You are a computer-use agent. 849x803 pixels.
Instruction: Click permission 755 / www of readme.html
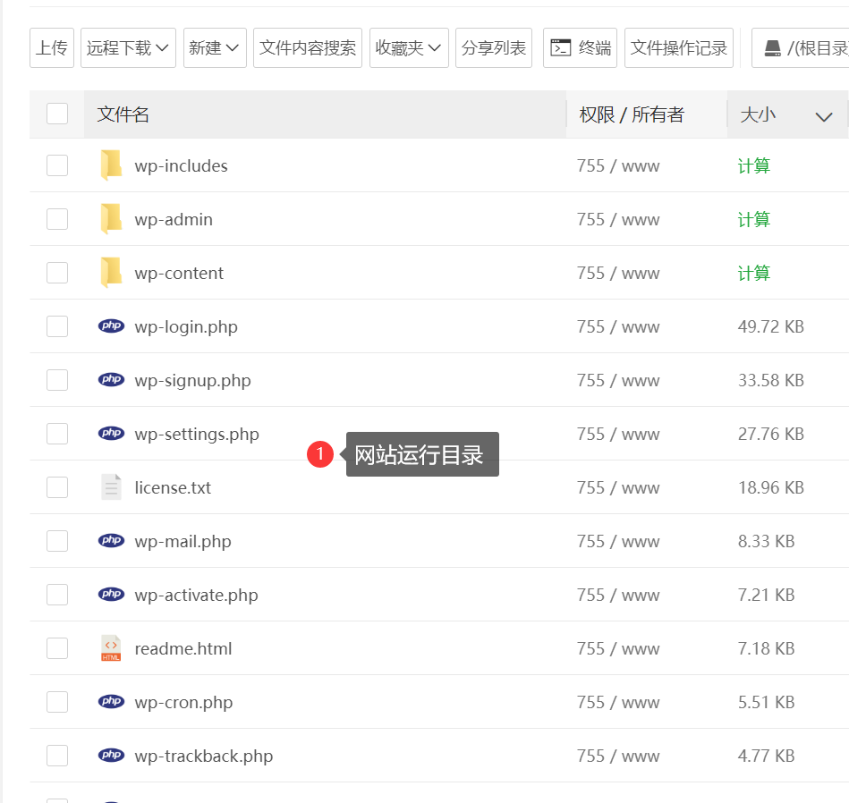pyautogui.click(x=618, y=648)
